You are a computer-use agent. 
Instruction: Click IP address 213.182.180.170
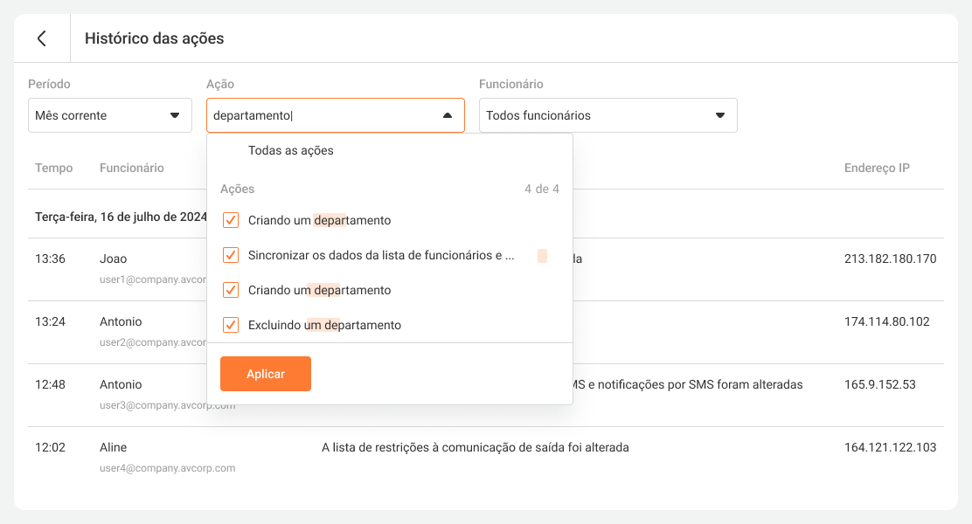[890, 259]
